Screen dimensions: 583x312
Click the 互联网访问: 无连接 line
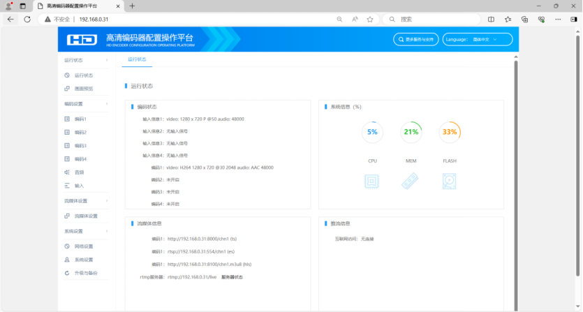pyautogui.click(x=354, y=239)
